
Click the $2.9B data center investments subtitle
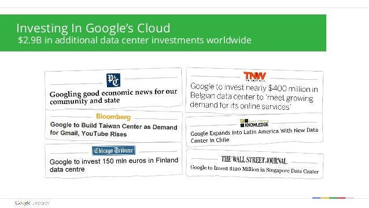(x=135, y=40)
